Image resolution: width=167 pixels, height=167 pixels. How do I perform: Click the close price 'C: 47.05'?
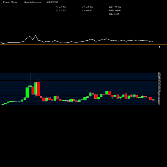coord(60,11)
